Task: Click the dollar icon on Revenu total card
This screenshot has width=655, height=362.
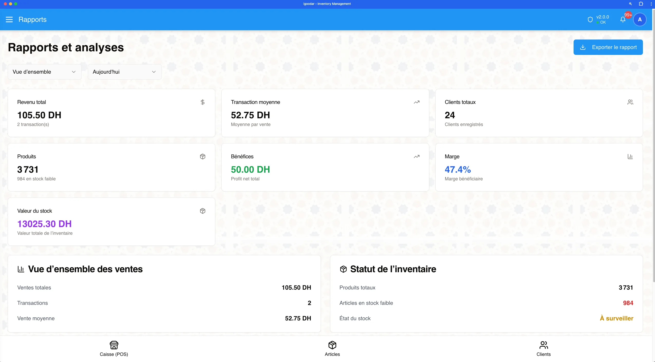Action: coord(202,102)
